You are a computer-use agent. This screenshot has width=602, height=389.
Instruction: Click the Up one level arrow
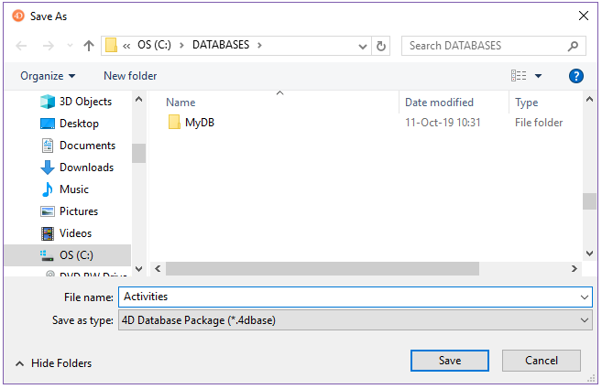click(89, 46)
